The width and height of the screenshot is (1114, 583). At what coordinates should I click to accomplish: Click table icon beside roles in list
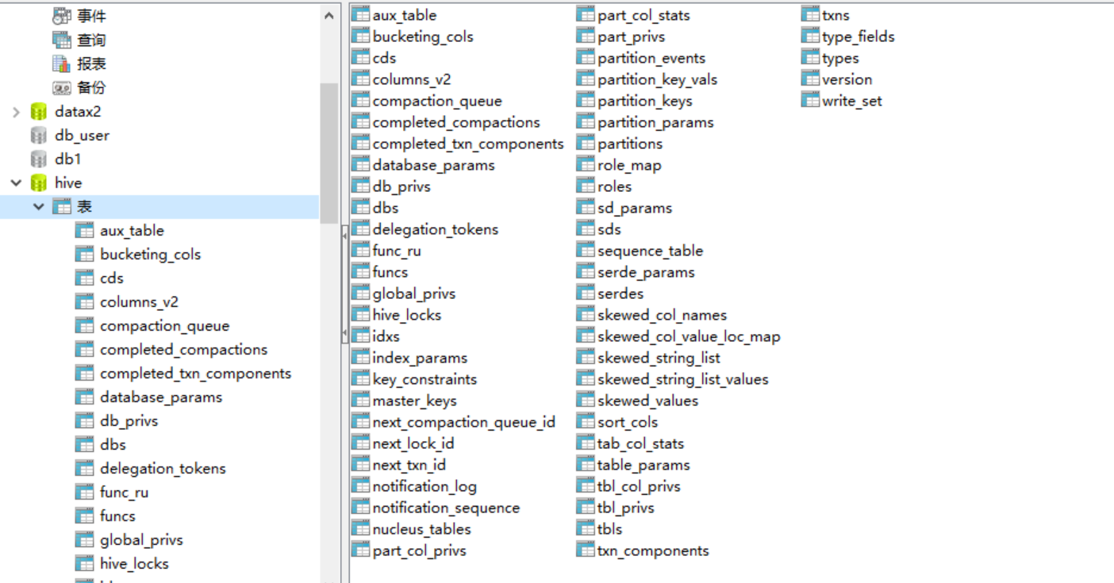click(586, 186)
